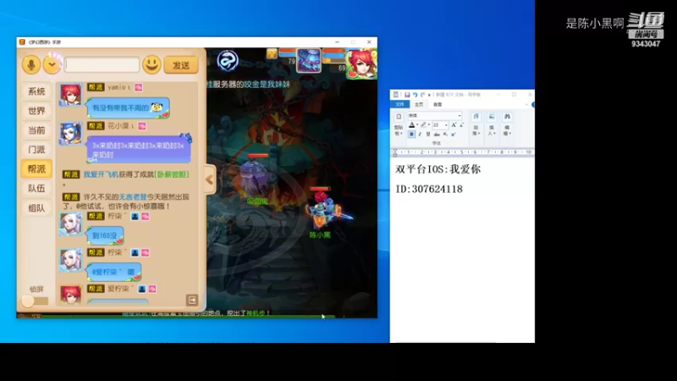Open the WordPad 文件 menu
The image size is (677, 381).
pyautogui.click(x=399, y=104)
